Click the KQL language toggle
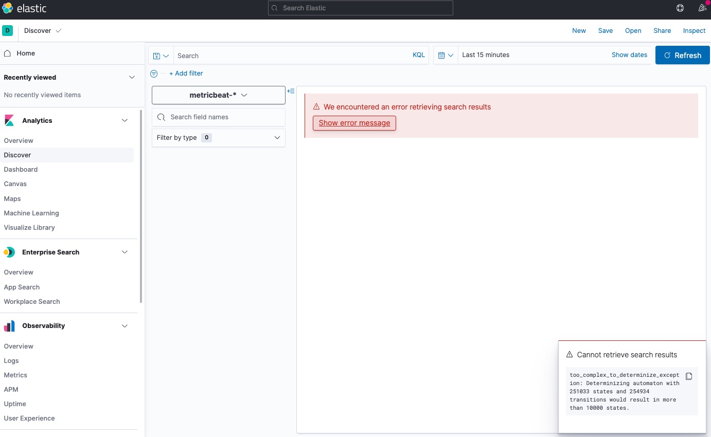Viewport: 711px width, 437px height. pos(419,55)
